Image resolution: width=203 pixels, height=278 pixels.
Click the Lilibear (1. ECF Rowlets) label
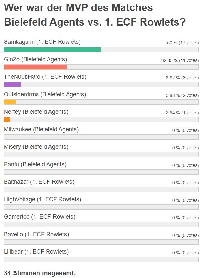coord(36,252)
